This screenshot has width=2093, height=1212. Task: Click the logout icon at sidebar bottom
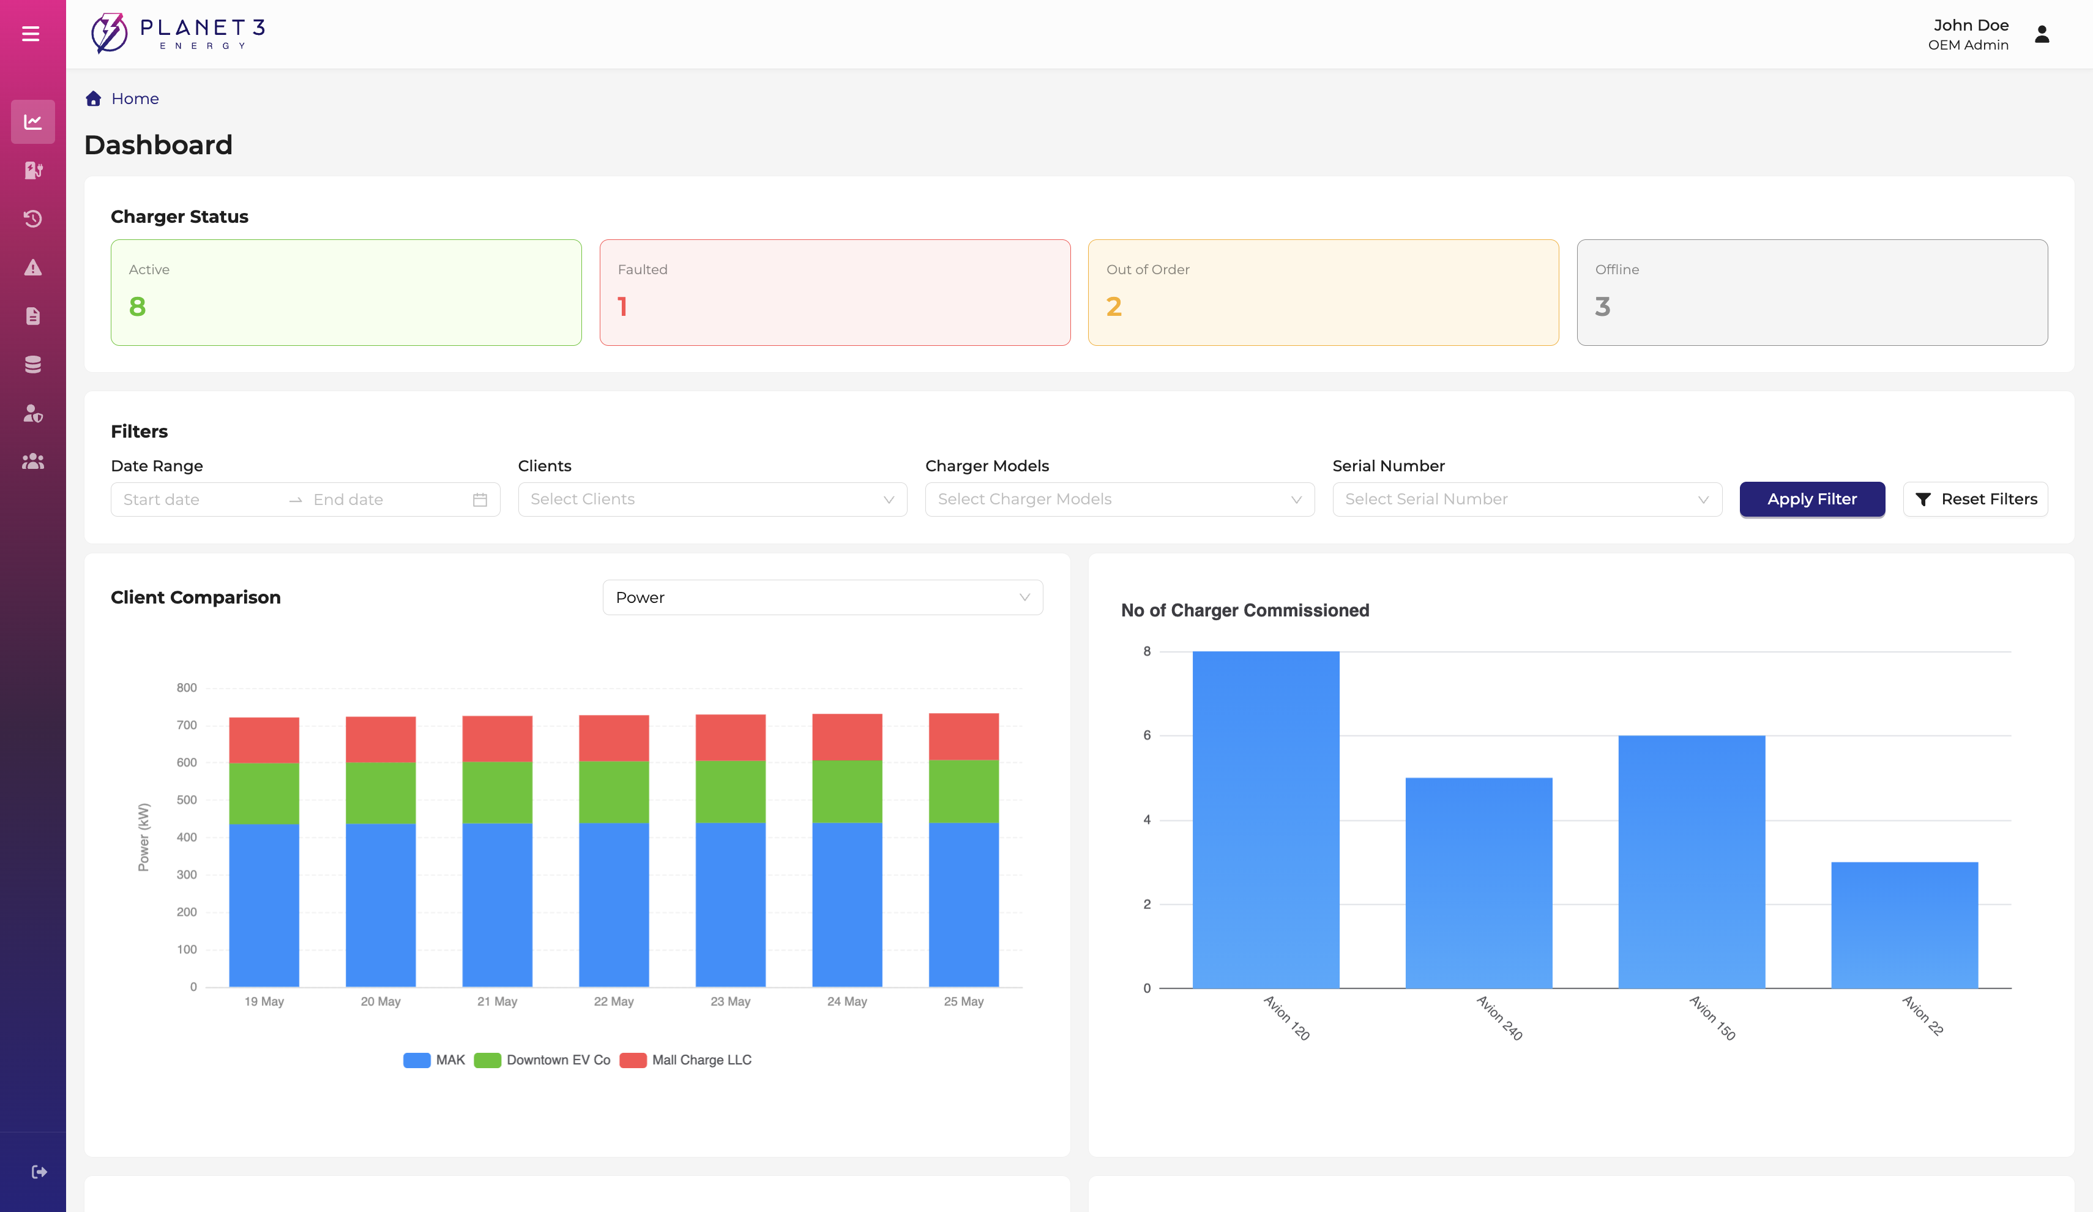[x=39, y=1172]
